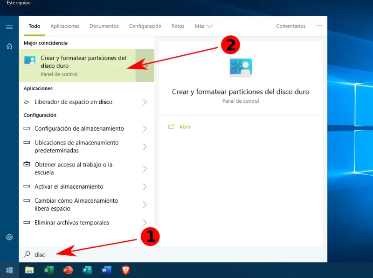Switch to the Aplicaciones tab
The width and height of the screenshot is (373, 278).
65,26
